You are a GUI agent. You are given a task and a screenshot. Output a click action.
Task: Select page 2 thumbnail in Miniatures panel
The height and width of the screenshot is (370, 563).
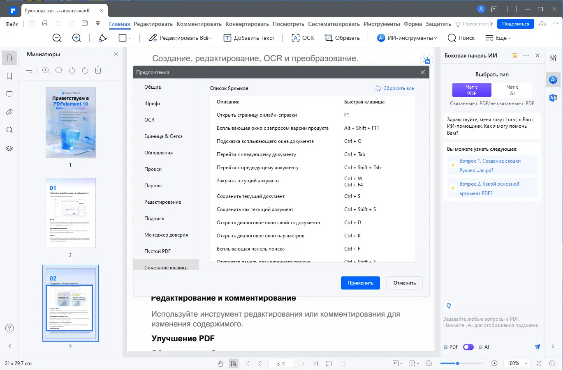pos(70,213)
